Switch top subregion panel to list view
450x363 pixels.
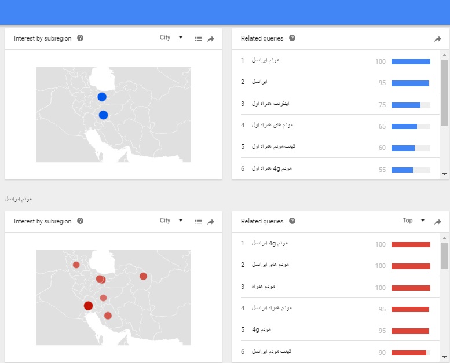pos(199,39)
